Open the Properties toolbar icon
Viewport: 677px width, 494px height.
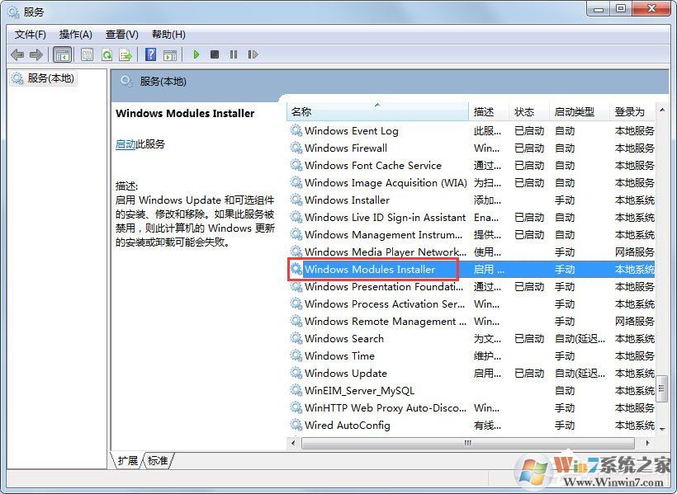87,54
